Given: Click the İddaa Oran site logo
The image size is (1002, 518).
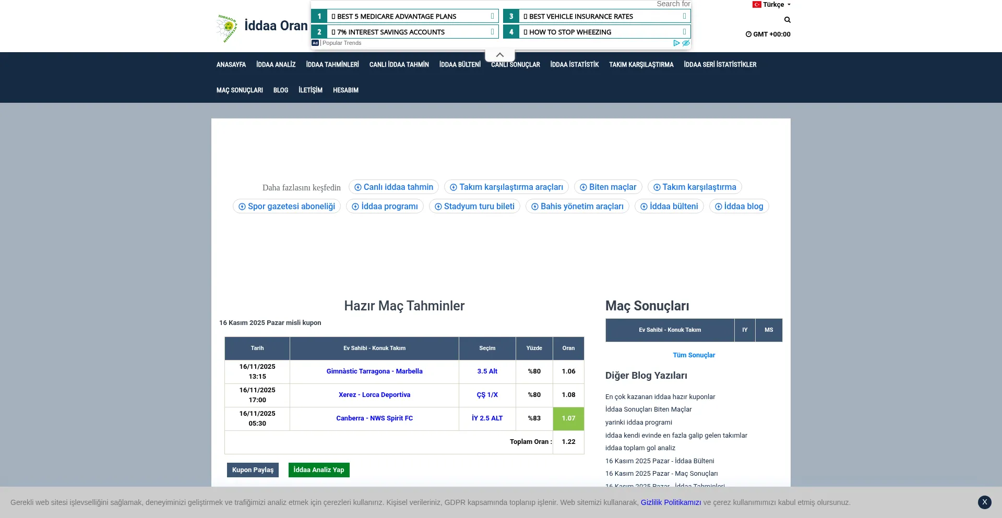Looking at the screenshot, I should (x=261, y=27).
